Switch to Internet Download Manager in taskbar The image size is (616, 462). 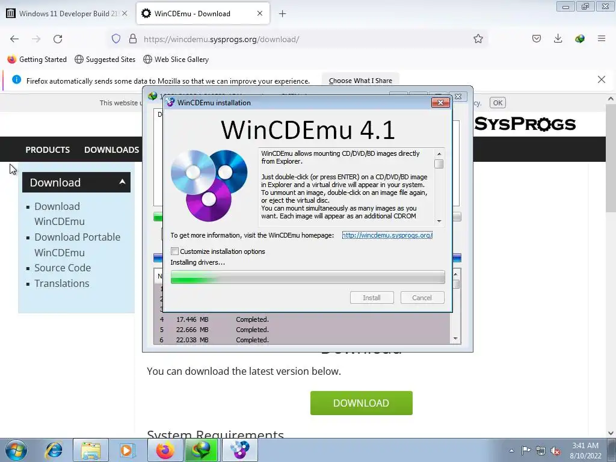(202, 450)
